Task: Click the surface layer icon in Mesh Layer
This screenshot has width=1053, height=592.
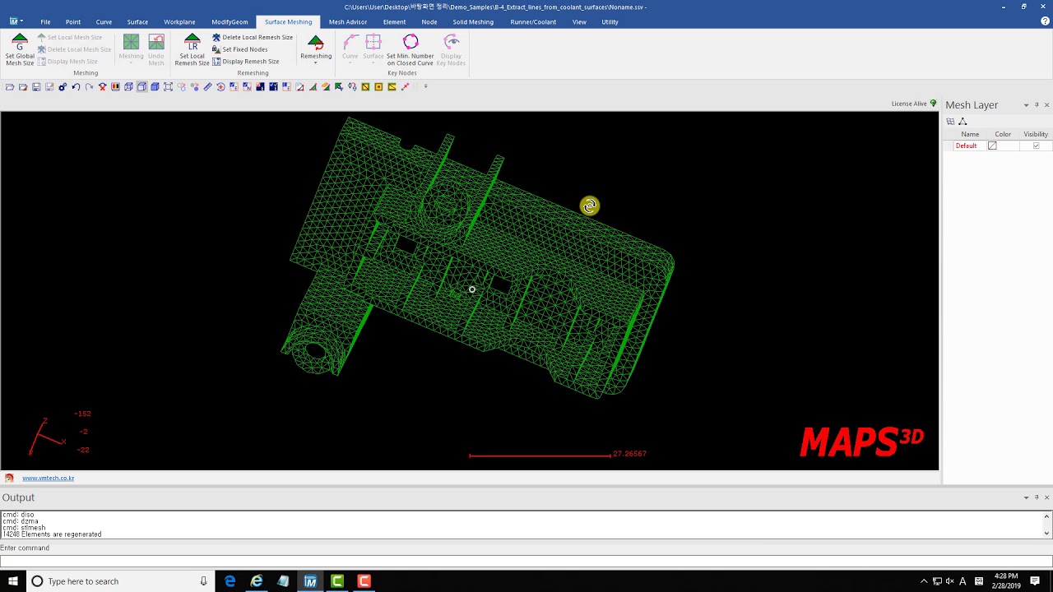Action: click(950, 122)
